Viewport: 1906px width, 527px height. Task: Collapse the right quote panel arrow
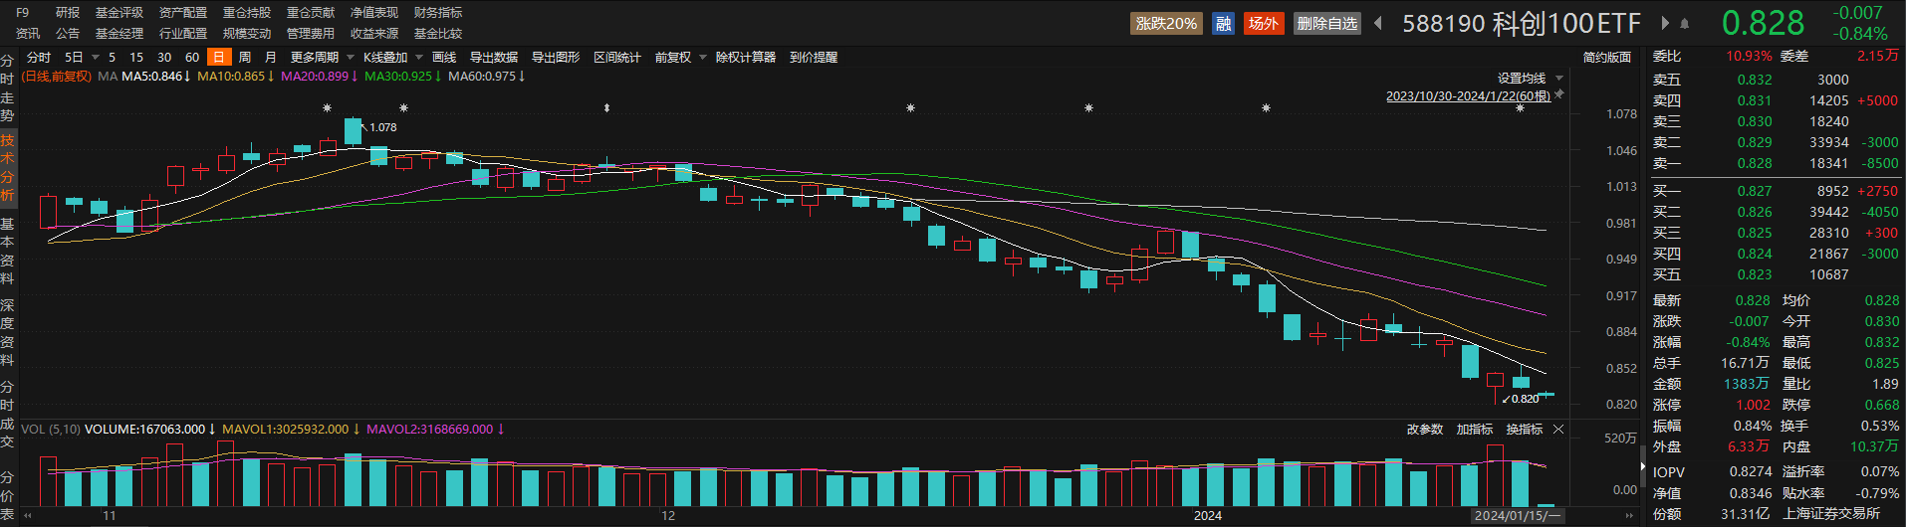click(1642, 465)
